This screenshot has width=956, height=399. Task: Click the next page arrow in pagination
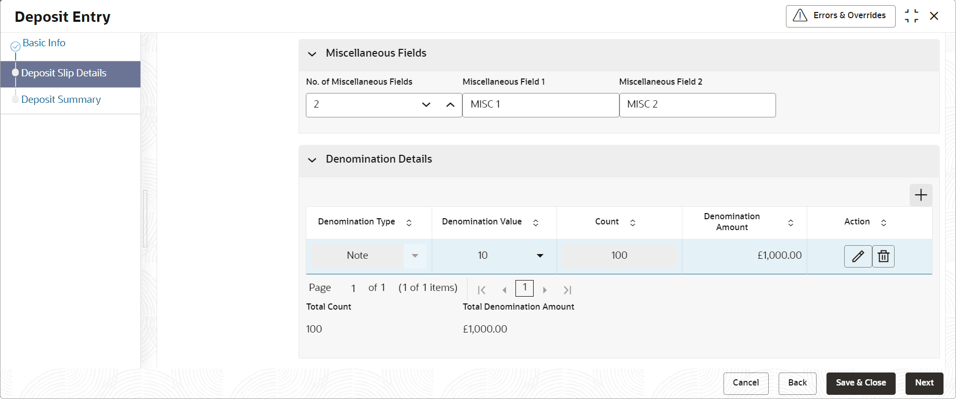click(545, 290)
